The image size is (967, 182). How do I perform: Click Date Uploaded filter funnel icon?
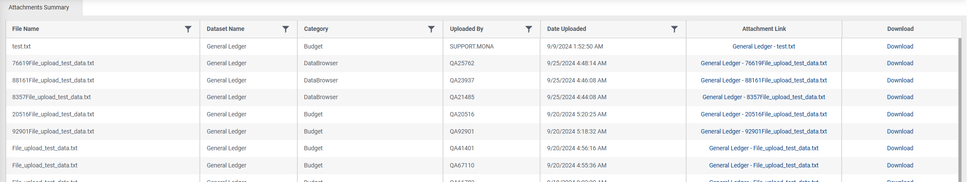click(x=674, y=29)
